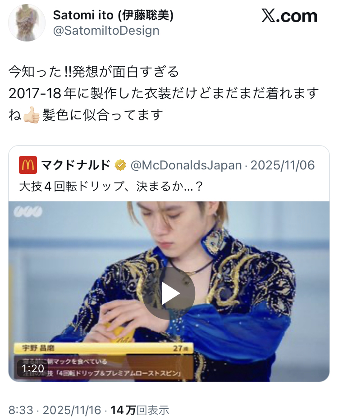This screenshot has width=338, height=420.
Task: Open Satomi ito's profile avatar
Action: (x=27, y=23)
